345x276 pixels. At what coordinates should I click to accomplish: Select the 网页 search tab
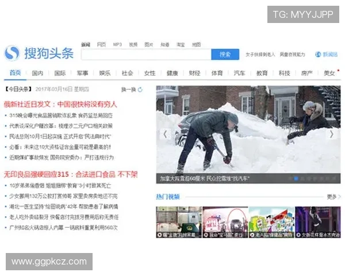pyautogui.click(x=101, y=44)
